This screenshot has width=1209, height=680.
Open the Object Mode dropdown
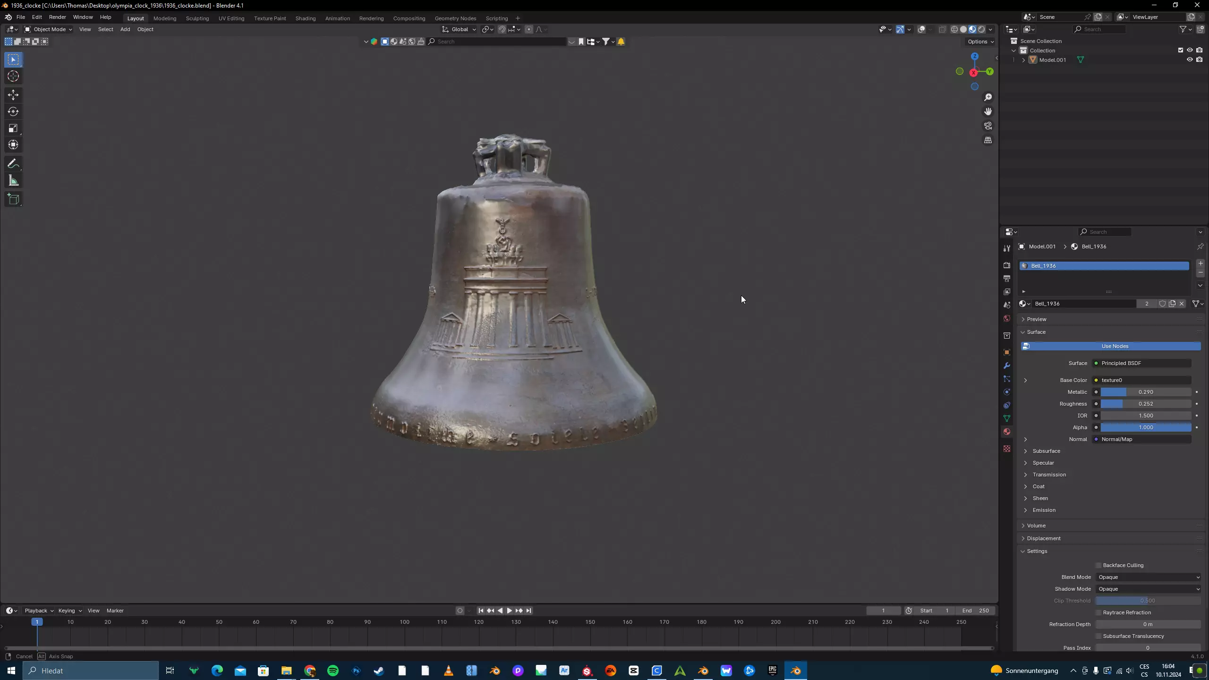click(x=49, y=29)
